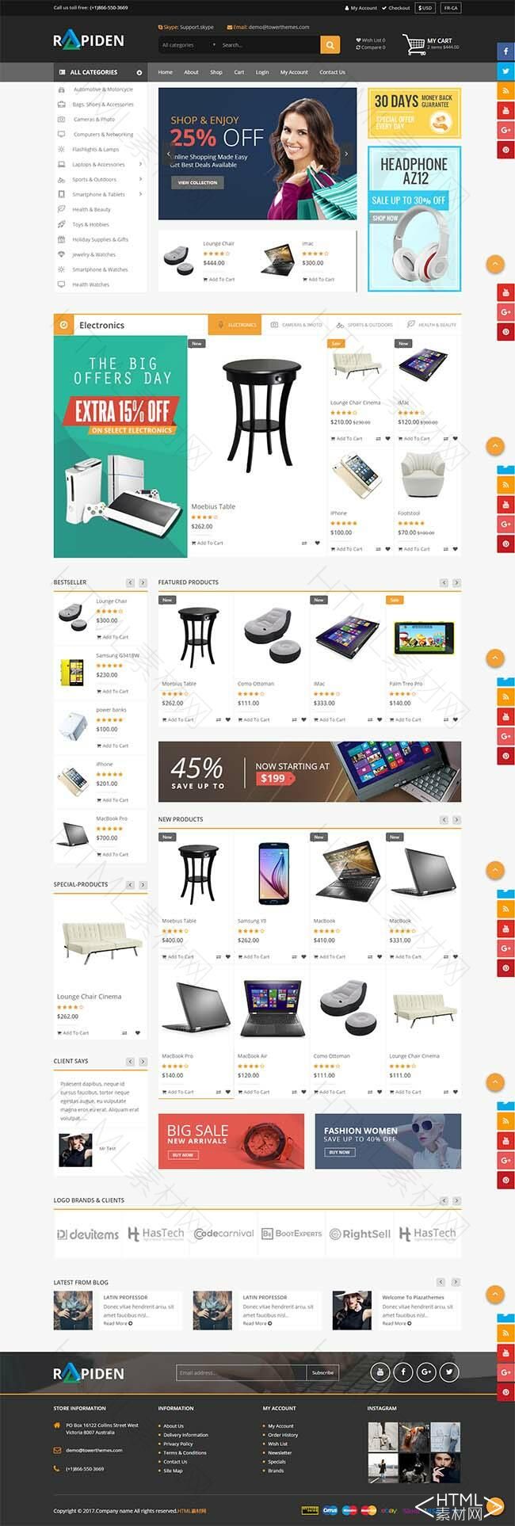The height and width of the screenshot is (1526, 515).
Task: Advance the hero banner with next arrow
Action: [x=346, y=154]
